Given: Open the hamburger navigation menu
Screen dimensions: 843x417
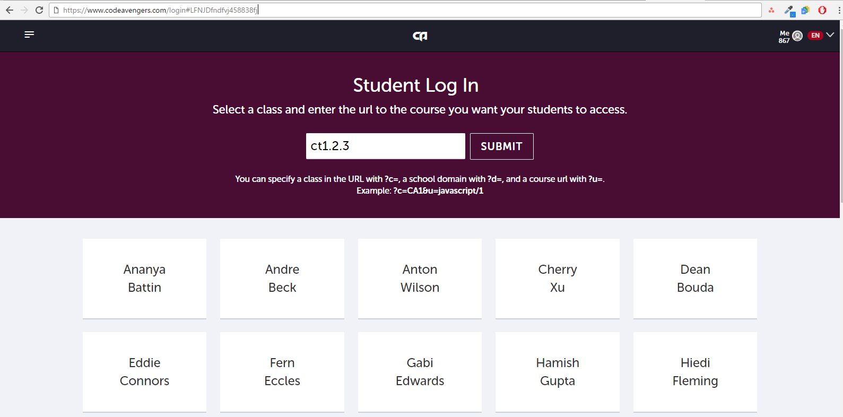Looking at the screenshot, I should click(29, 34).
